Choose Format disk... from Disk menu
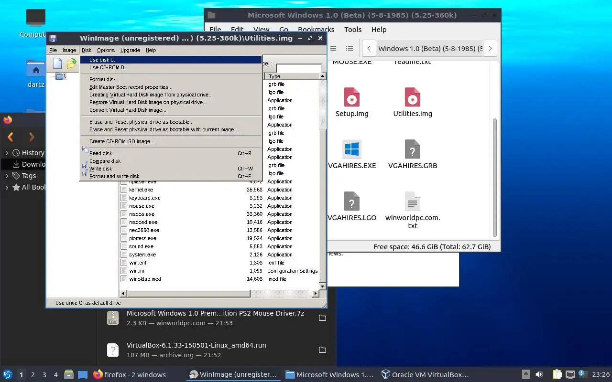The height and width of the screenshot is (382, 612). coord(171,79)
